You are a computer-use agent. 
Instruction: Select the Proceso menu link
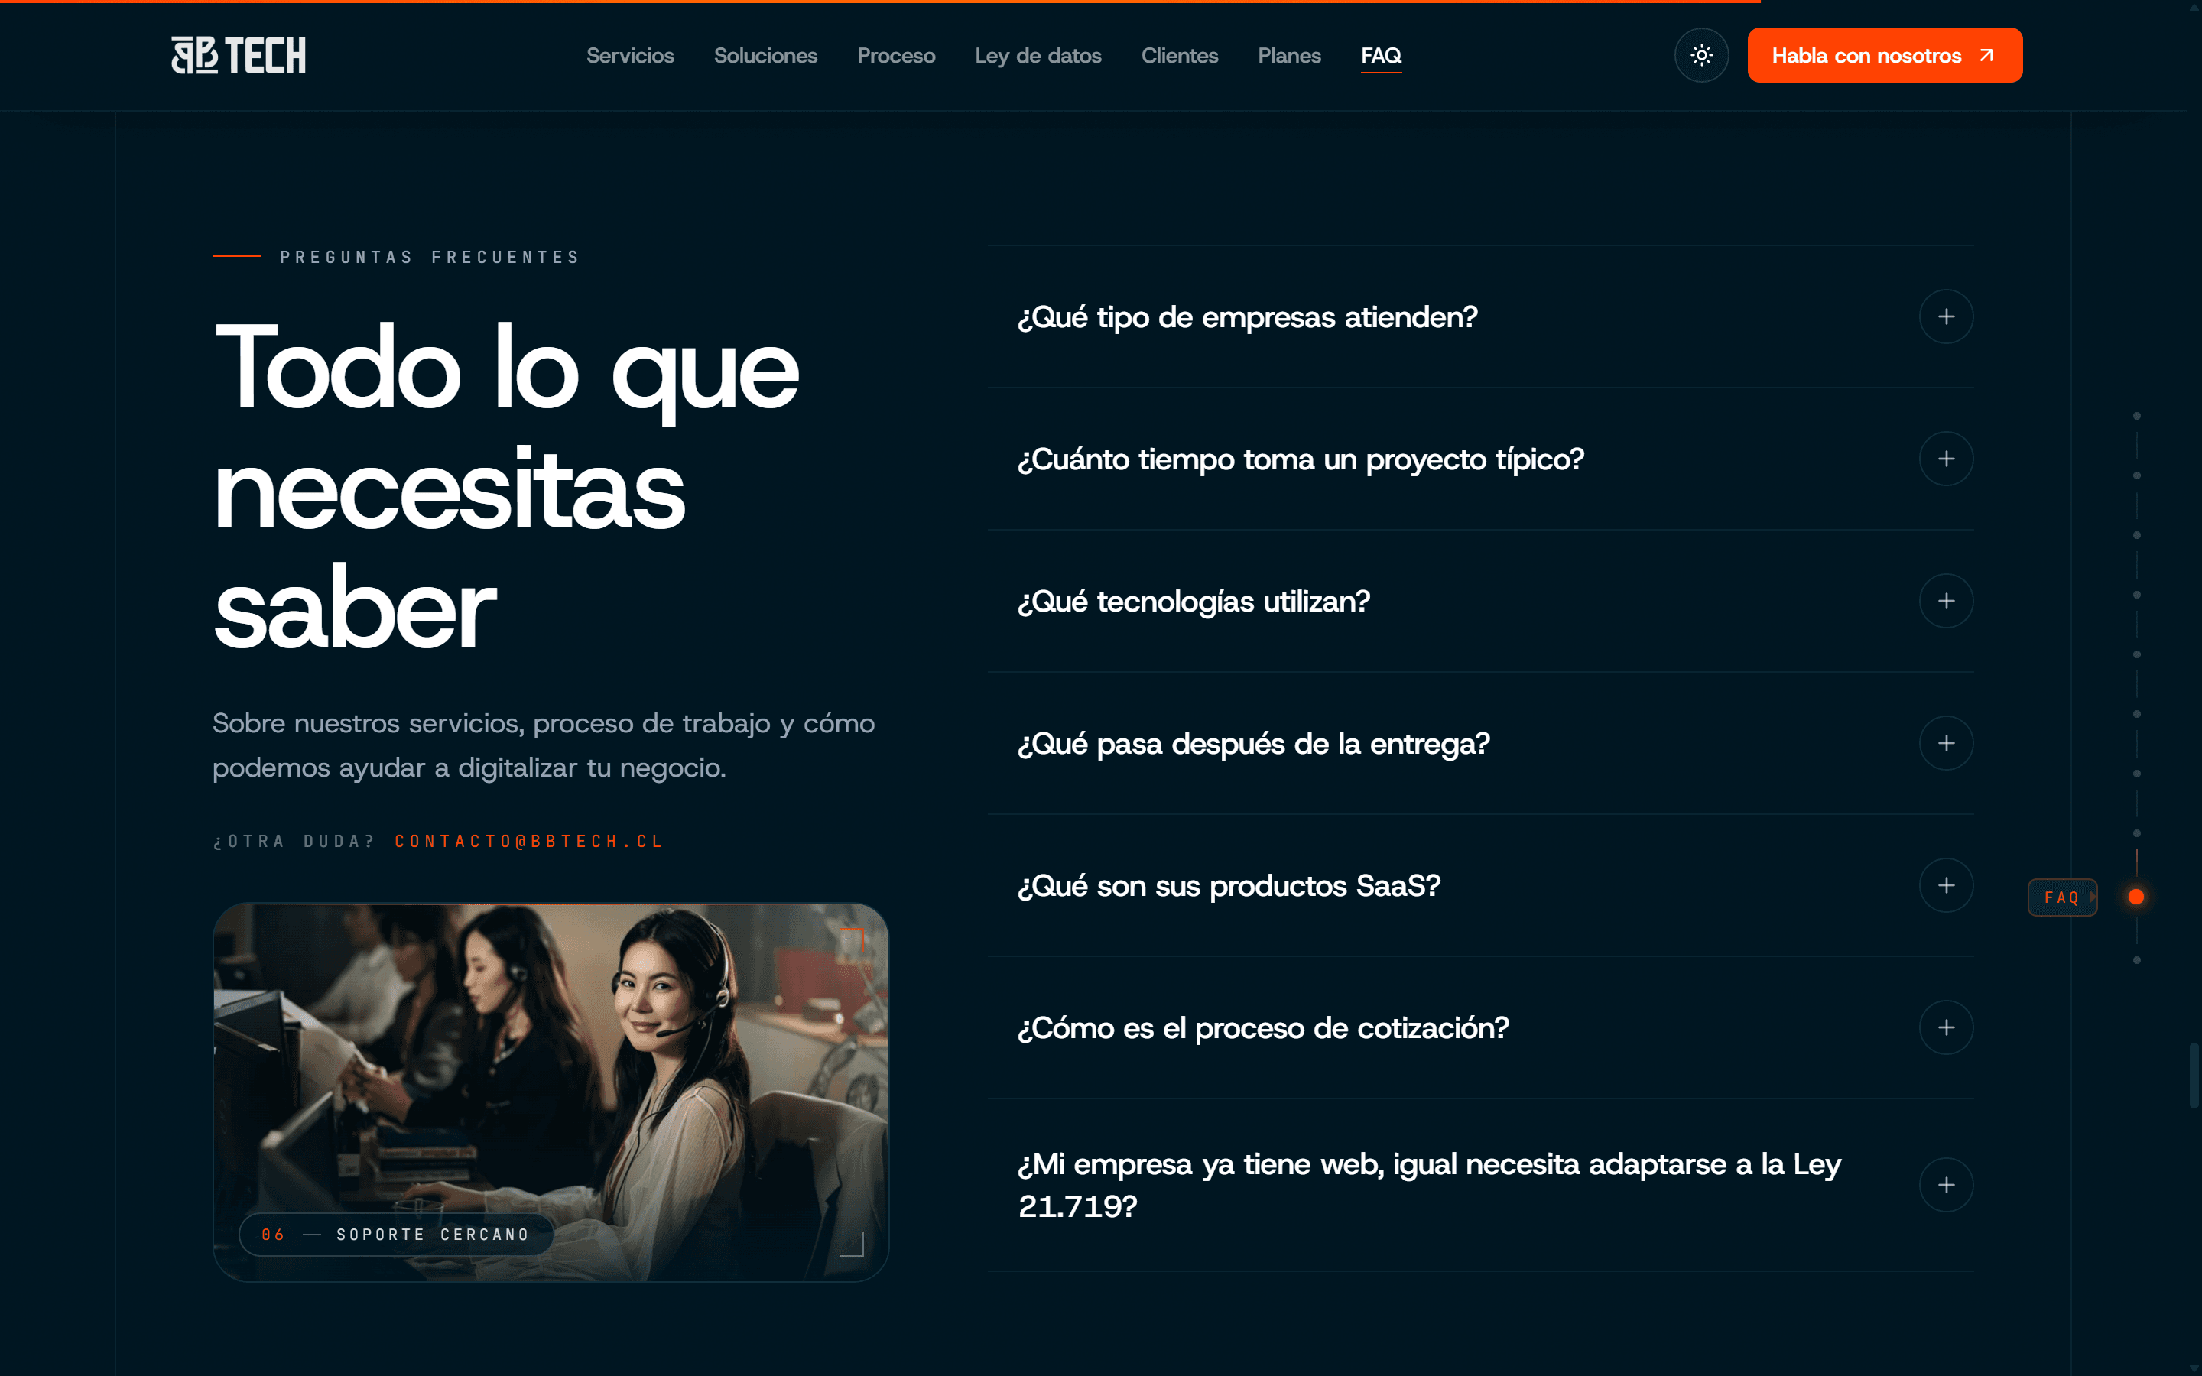click(x=895, y=56)
